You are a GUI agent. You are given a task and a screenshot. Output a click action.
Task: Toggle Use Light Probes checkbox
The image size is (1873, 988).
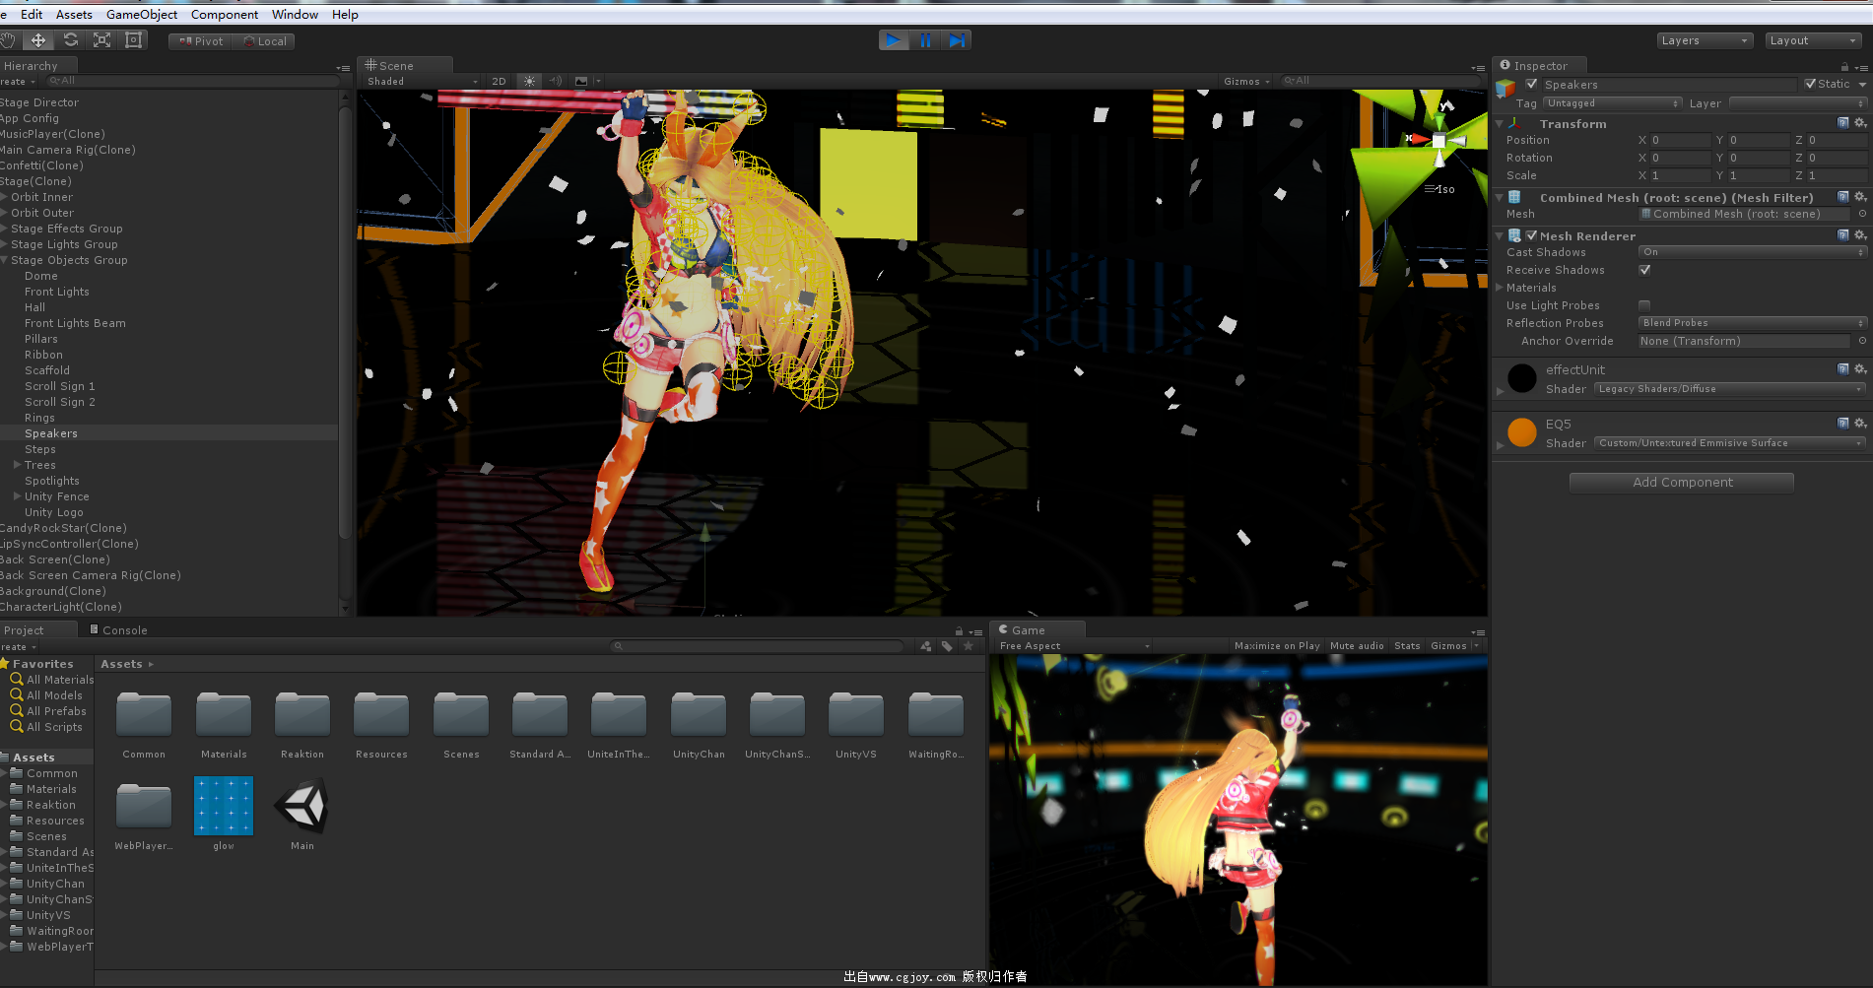tap(1644, 305)
